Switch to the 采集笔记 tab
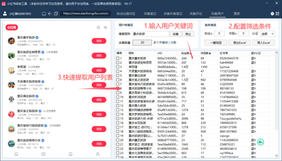Viewport: 282px width, 161px height. pos(150,14)
